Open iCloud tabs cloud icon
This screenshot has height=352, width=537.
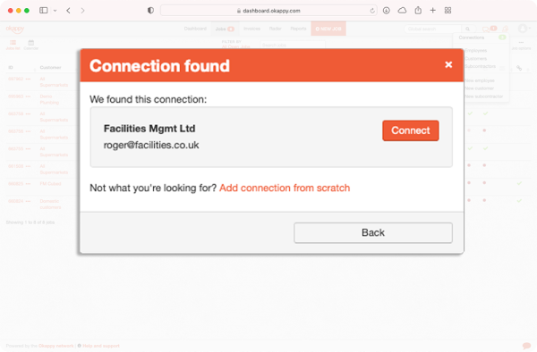point(402,11)
